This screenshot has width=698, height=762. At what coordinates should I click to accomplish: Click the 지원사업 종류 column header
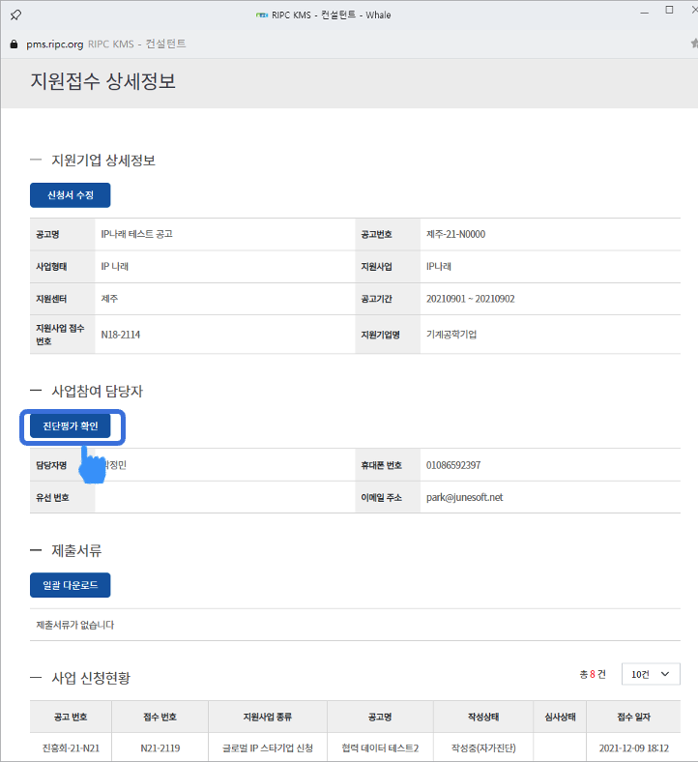click(268, 717)
